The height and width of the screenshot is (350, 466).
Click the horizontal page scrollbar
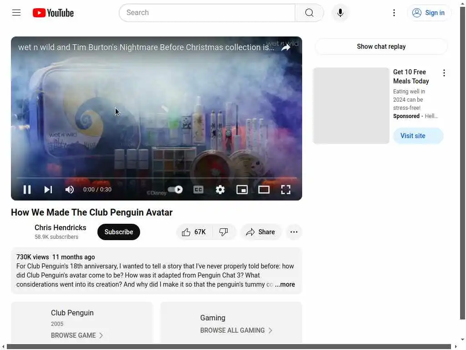coord(228,347)
